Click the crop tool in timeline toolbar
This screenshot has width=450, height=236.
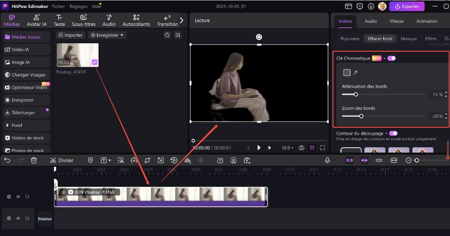[148, 160]
